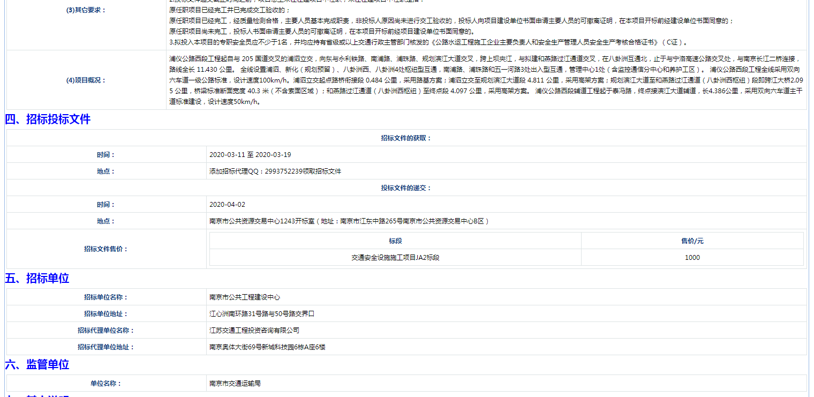
Task: Click the 招标代理单位地址 label
Action: [x=106, y=347]
